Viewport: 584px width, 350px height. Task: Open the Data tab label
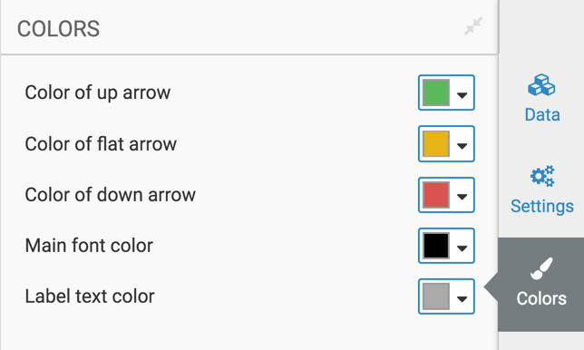tap(542, 114)
